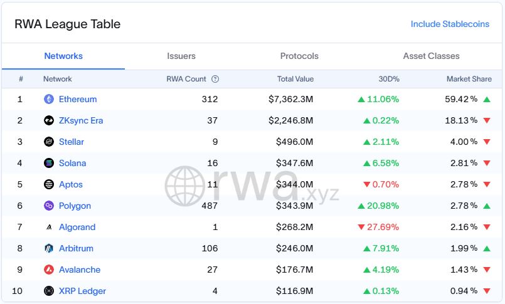Click Ethereum's RWA count 312
This screenshot has height=304, width=505.
(210, 99)
